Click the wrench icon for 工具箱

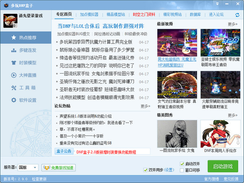pos(14,88)
